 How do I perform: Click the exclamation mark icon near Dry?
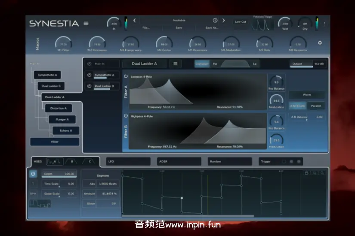324,24
